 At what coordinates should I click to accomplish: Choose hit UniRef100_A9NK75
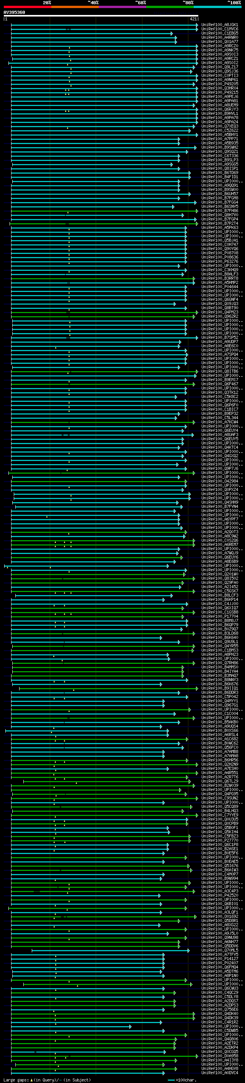220,50
